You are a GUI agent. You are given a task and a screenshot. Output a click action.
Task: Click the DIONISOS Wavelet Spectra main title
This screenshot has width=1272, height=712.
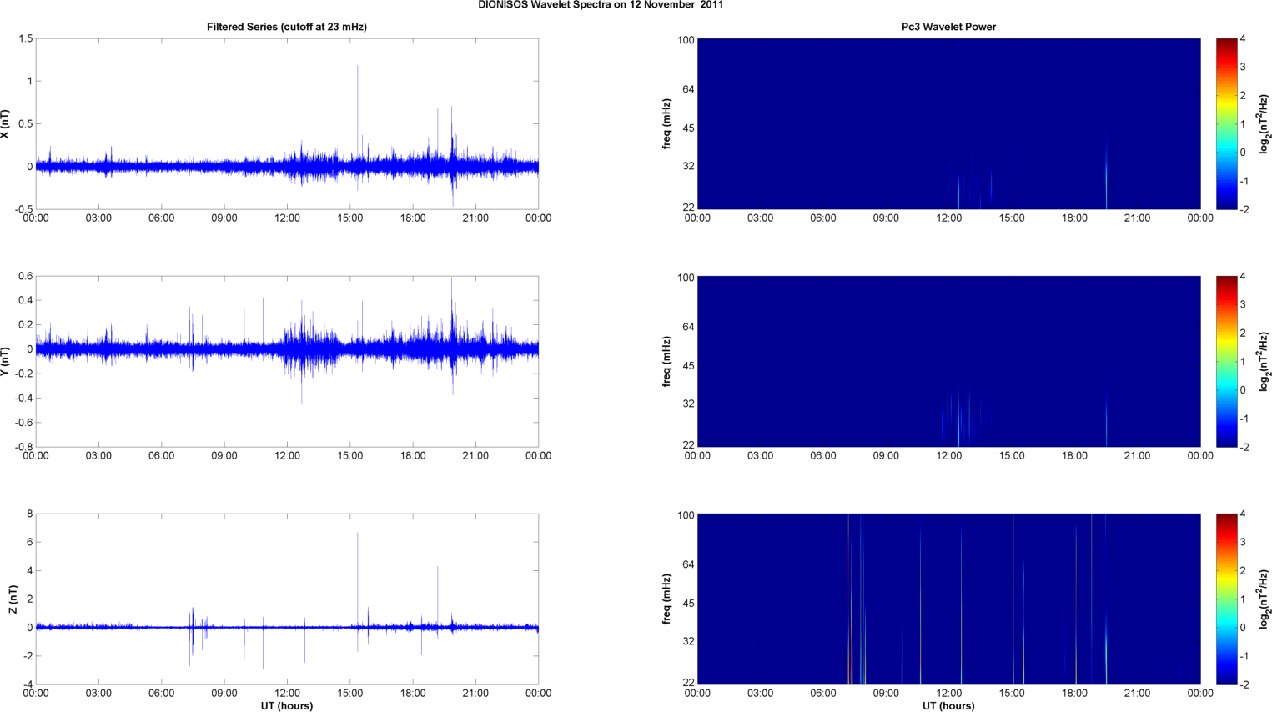601,4
